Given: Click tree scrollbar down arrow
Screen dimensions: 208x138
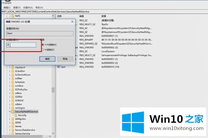Looking at the screenshot, I should tap(53, 133).
